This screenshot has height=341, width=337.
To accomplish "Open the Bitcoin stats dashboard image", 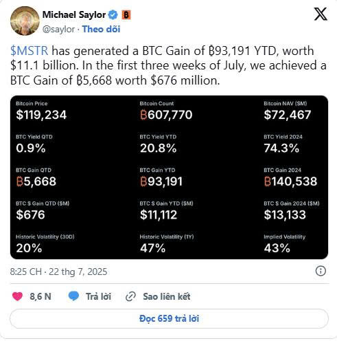I will 169,177.
